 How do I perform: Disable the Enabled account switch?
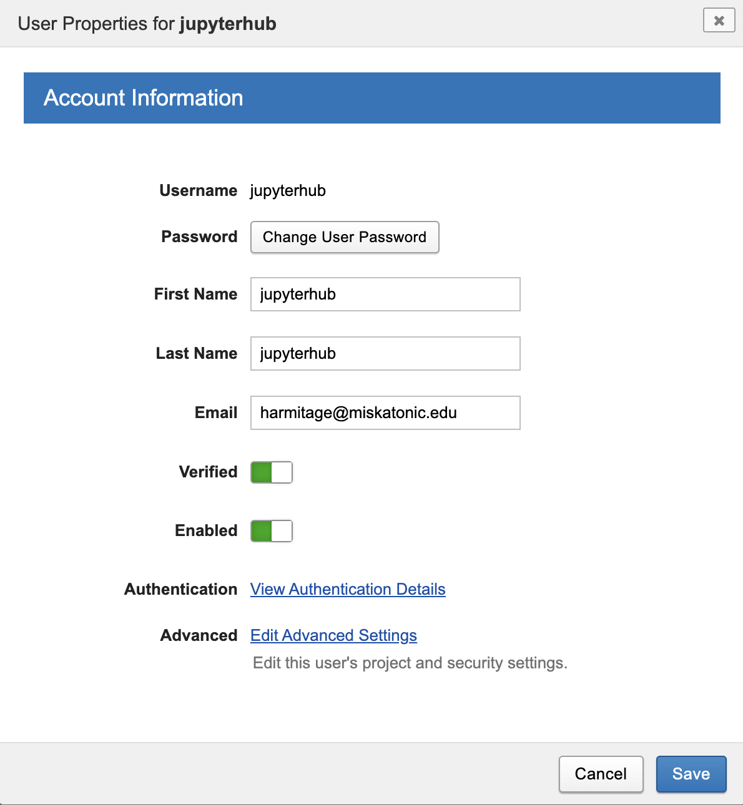tap(272, 531)
